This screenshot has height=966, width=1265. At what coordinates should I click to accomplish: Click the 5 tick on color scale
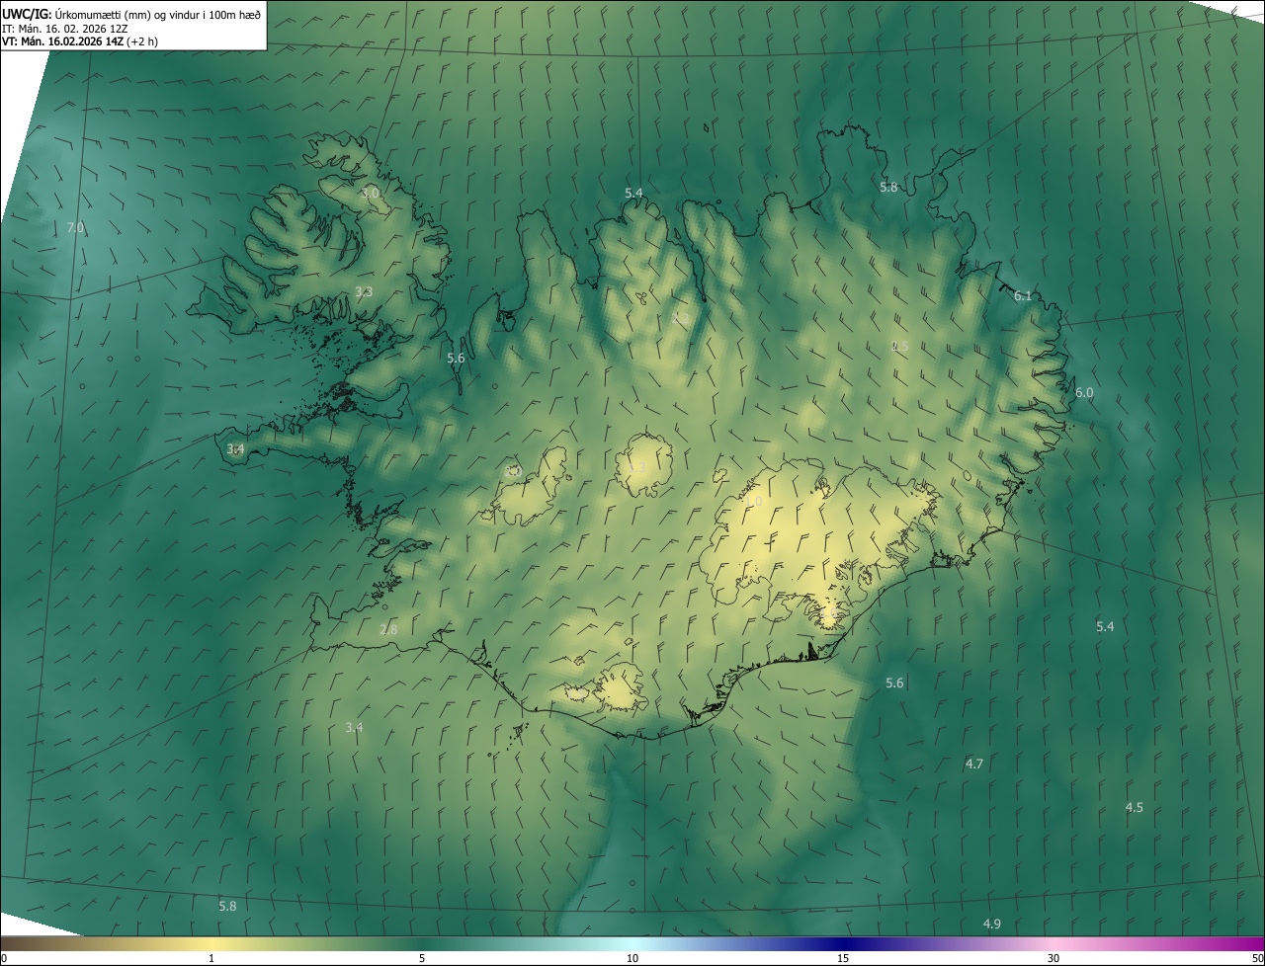(422, 958)
